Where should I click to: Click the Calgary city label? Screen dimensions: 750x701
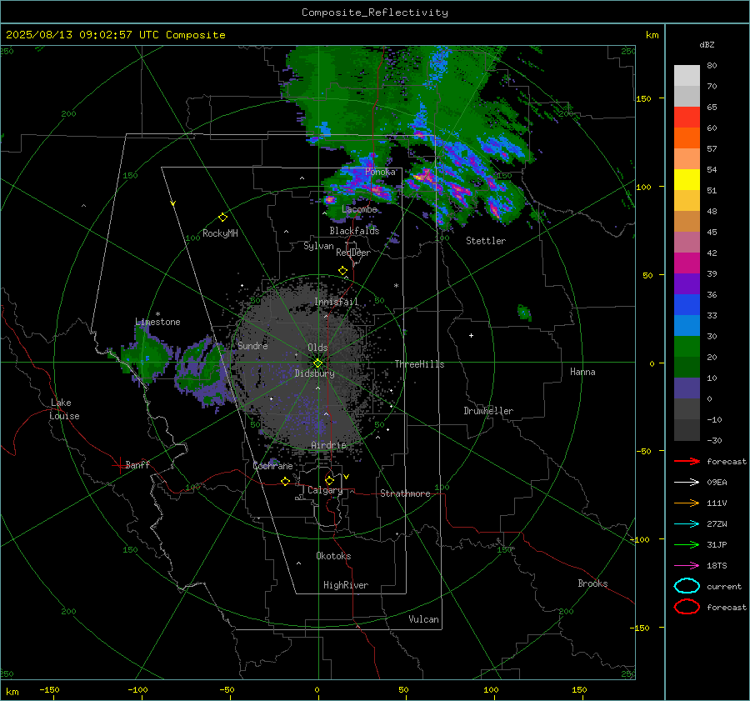[325, 490]
